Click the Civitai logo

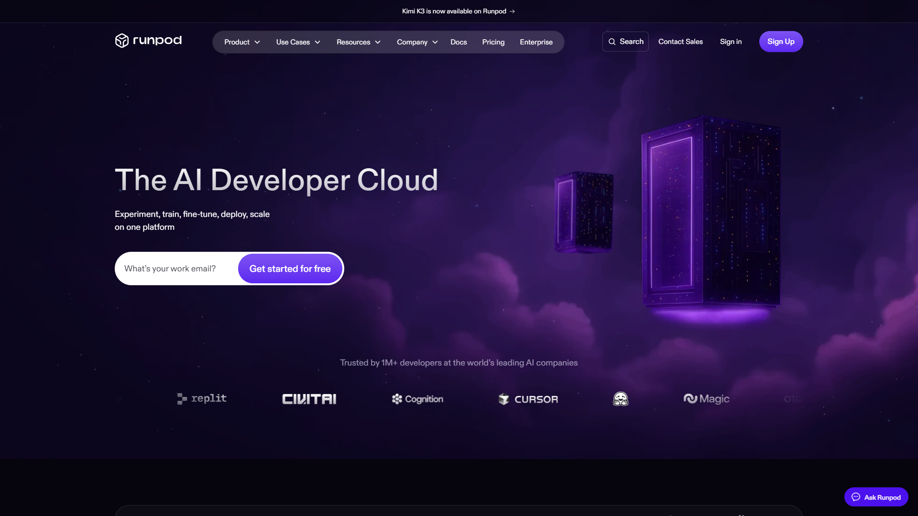coord(309,399)
